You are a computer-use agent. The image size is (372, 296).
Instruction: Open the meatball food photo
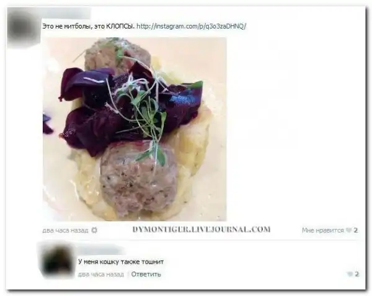click(135, 129)
